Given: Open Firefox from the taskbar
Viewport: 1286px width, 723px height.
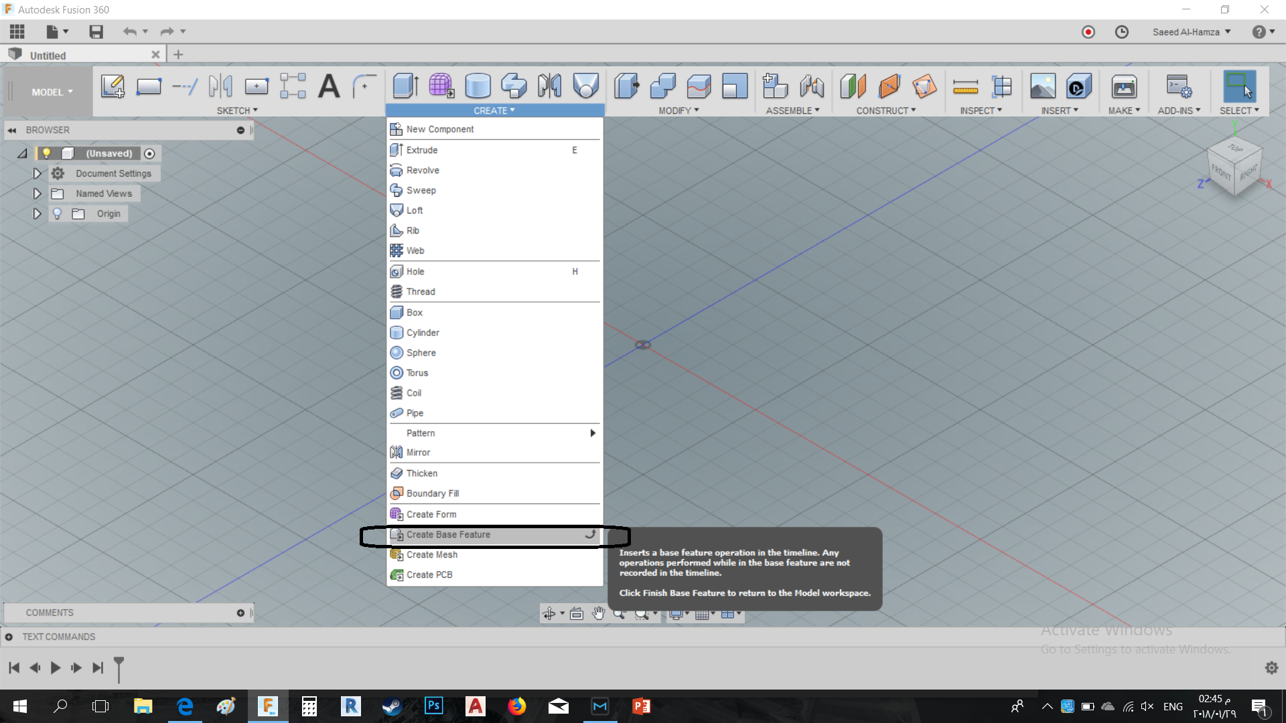Looking at the screenshot, I should (516, 706).
